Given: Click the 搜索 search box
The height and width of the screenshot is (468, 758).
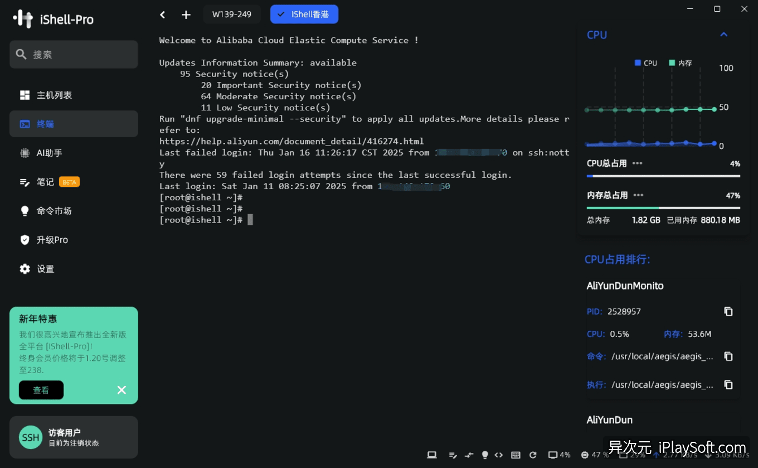Looking at the screenshot, I should click(x=73, y=54).
